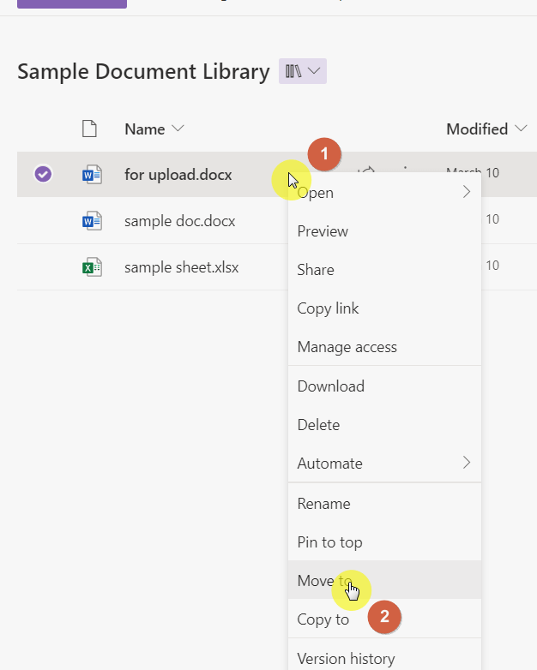Click the Word icon for for upload.docx

(92, 174)
